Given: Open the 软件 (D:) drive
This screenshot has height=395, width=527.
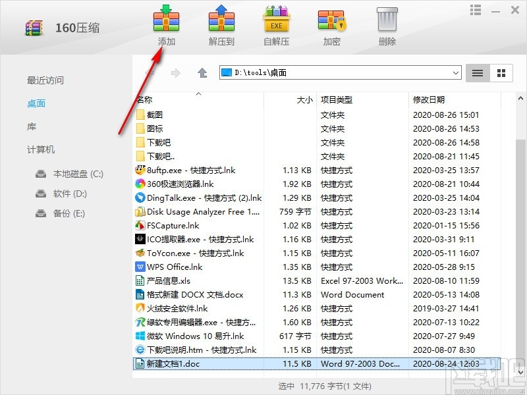Looking at the screenshot, I should (61, 194).
